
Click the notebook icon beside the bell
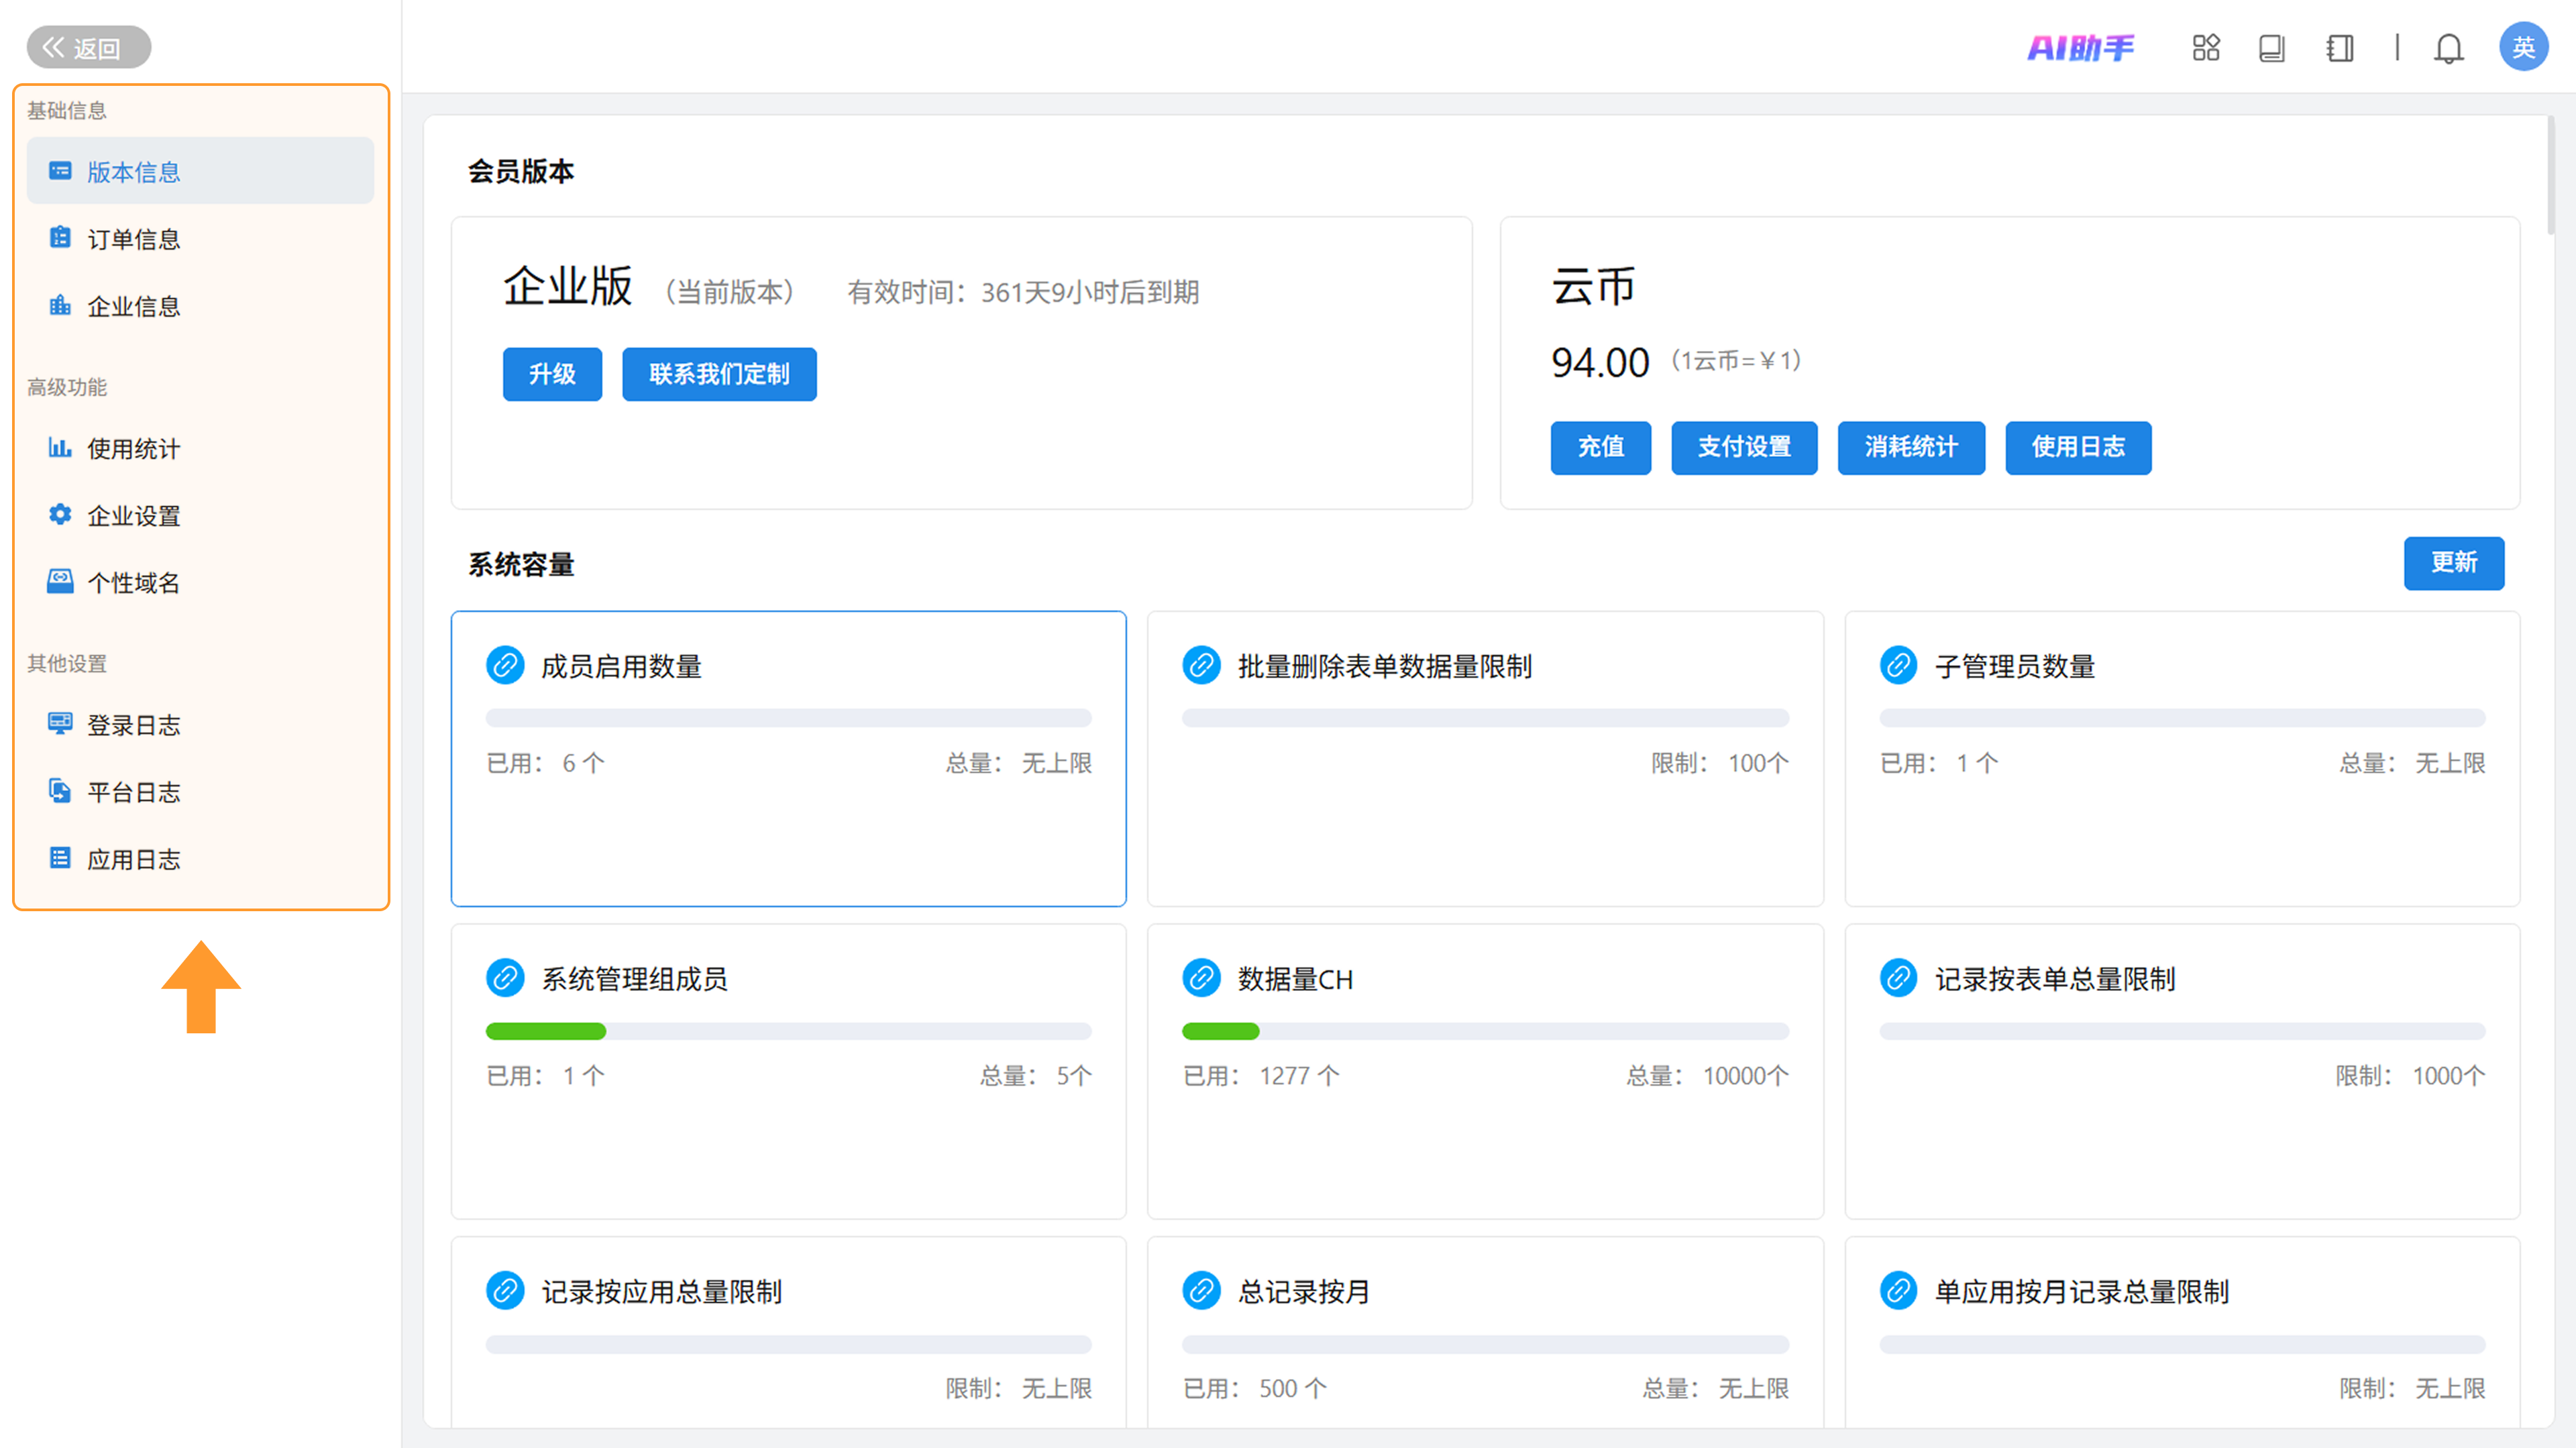point(2339,48)
